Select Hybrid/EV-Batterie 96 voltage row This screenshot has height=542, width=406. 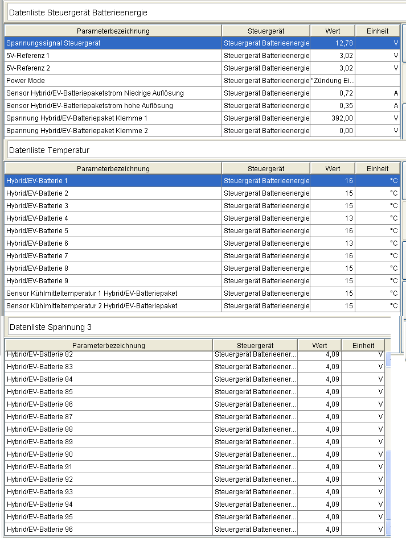(108, 529)
